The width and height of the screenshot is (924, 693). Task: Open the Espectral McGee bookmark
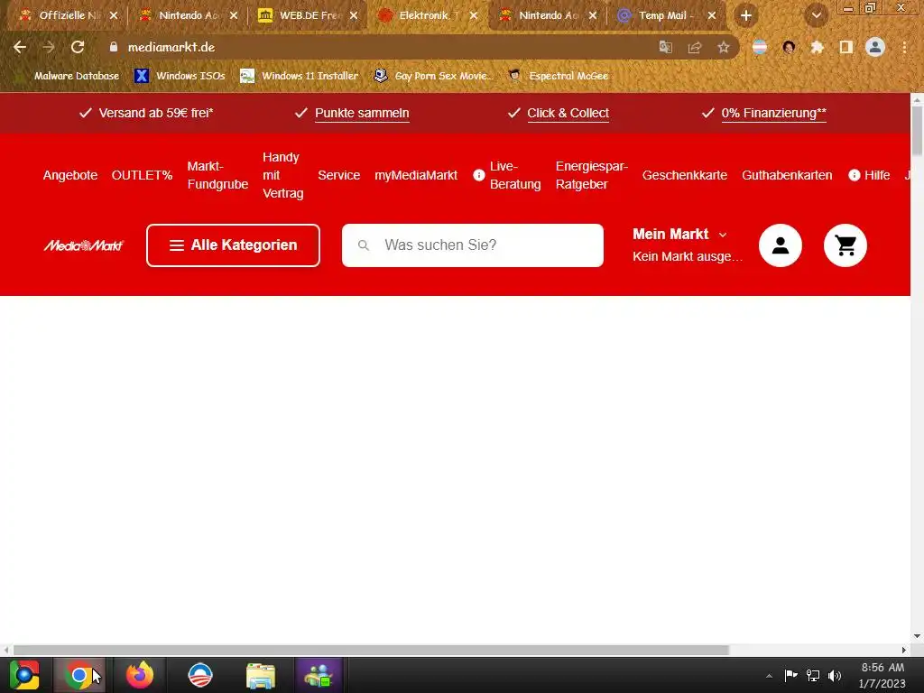pyautogui.click(x=559, y=76)
